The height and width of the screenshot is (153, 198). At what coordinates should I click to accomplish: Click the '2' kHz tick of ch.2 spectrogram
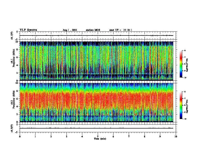pos(17,114)
